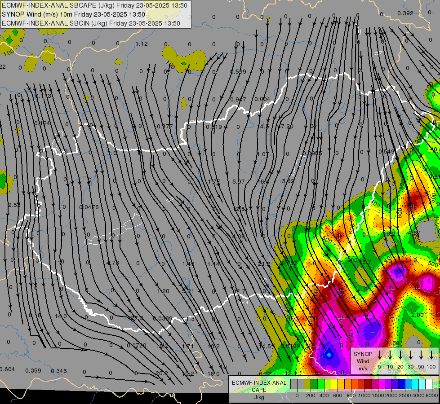
Task: Click the 4.78 value on the map
Action: [x=113, y=263]
